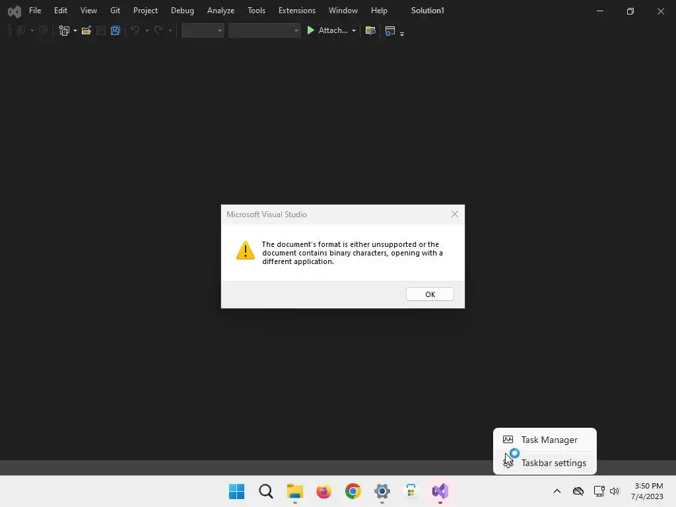Open the Git menu
The image size is (676, 507).
[115, 11]
